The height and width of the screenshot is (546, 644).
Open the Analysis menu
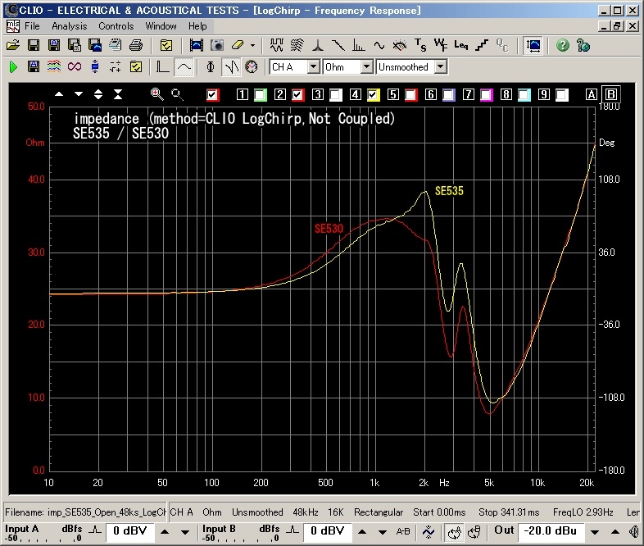69,26
